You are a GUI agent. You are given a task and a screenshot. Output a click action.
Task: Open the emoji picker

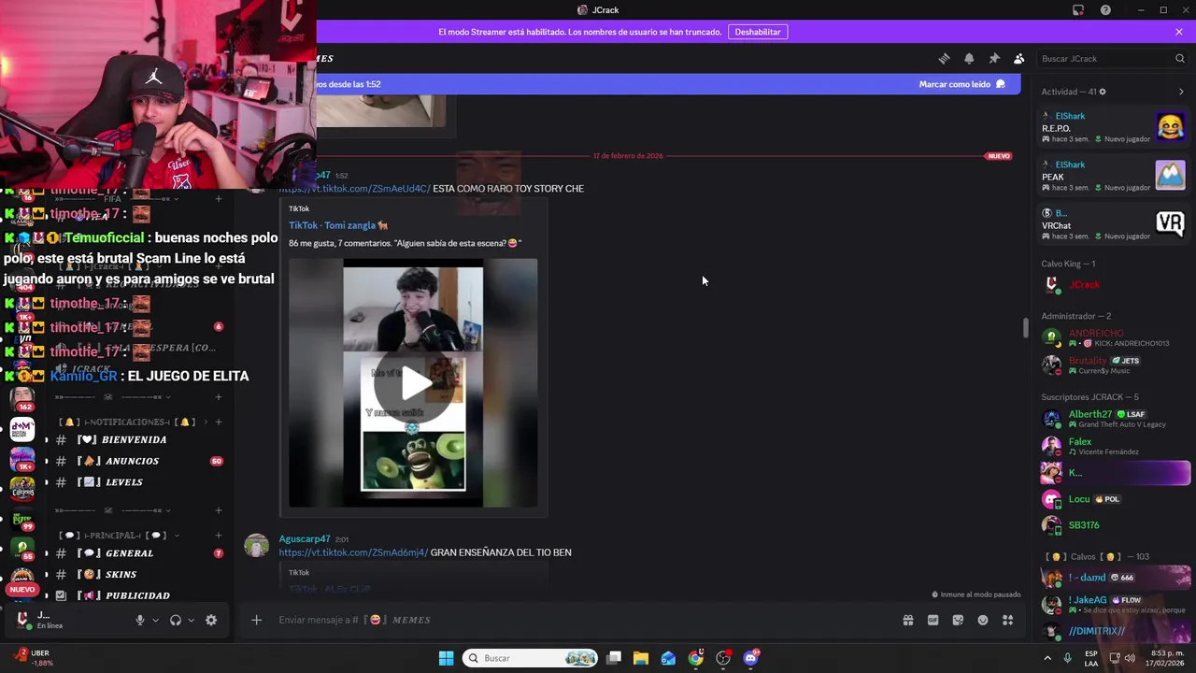(x=983, y=620)
